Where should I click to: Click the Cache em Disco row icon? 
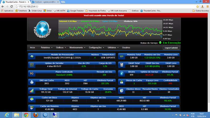pos(32,99)
